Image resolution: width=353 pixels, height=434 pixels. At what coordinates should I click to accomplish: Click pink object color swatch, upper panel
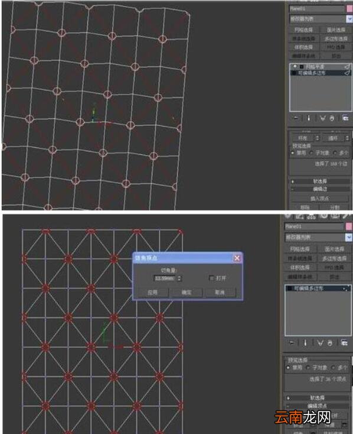[349, 9]
